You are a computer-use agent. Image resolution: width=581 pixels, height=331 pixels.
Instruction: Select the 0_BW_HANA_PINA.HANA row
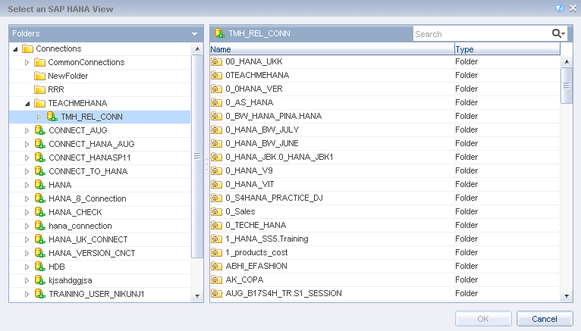pos(385,116)
